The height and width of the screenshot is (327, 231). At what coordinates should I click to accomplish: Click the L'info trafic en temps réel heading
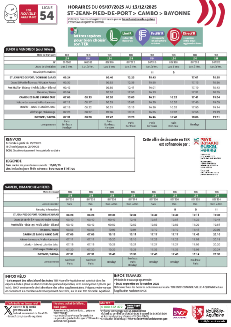22,303
